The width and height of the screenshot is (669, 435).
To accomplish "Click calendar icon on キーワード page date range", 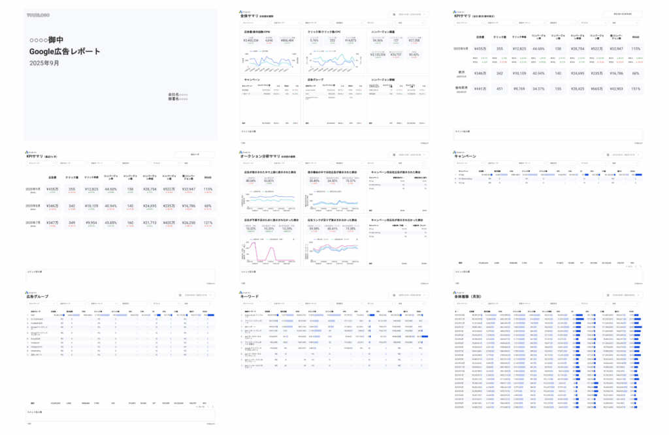I will pyautogui.click(x=395, y=296).
